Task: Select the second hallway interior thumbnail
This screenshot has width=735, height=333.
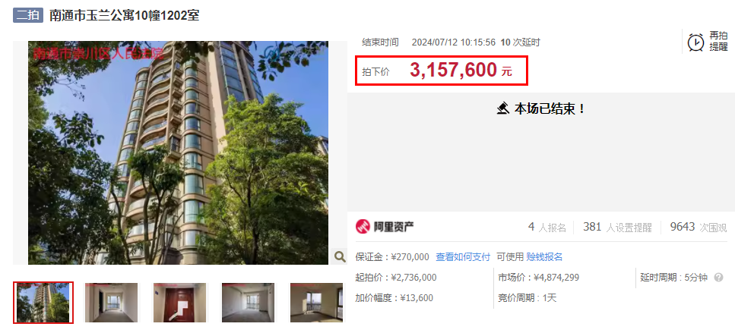Action: [111, 302]
